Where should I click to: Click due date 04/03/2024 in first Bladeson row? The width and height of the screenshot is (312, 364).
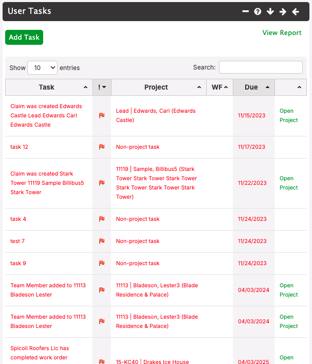point(253,290)
